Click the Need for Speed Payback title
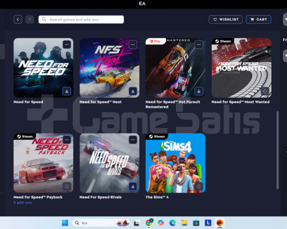The width and height of the screenshot is (287, 229). (x=38, y=197)
